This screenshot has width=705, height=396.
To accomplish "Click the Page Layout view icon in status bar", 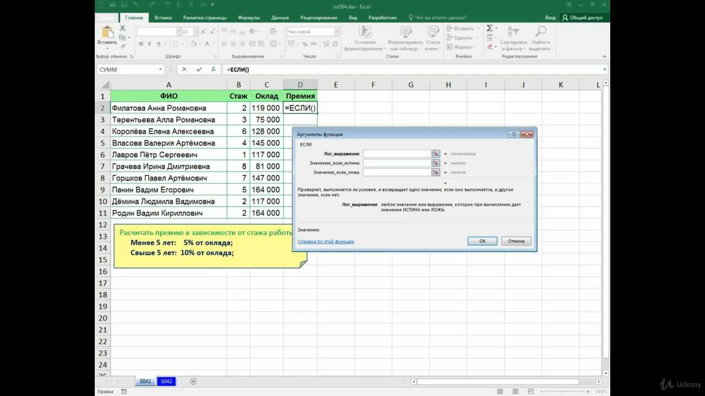I will coord(515,392).
